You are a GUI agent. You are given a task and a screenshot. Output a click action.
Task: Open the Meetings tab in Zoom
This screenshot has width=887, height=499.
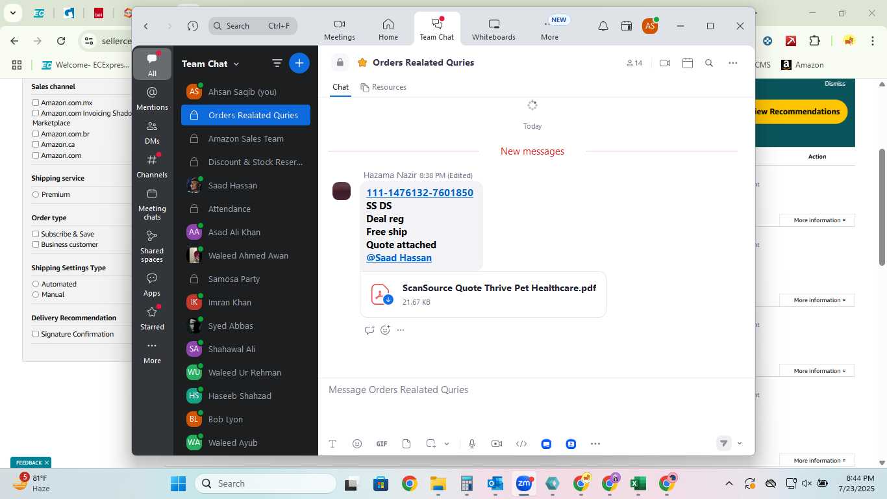(x=340, y=30)
